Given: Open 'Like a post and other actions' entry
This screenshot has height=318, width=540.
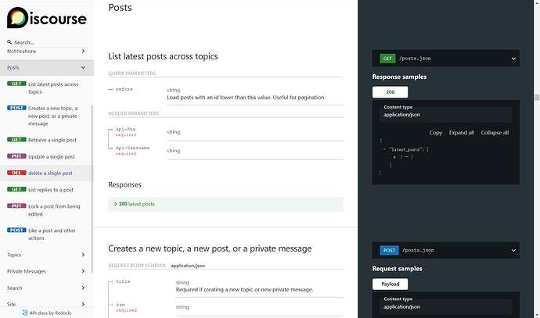Looking at the screenshot, I should [46, 234].
